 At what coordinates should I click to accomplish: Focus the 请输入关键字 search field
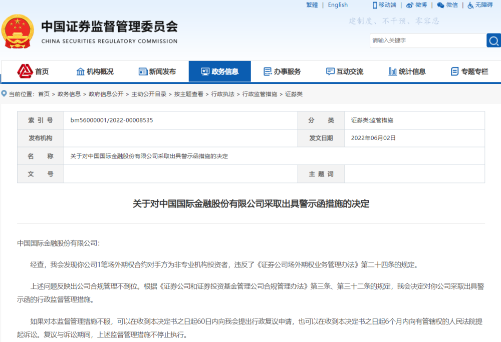(428, 40)
